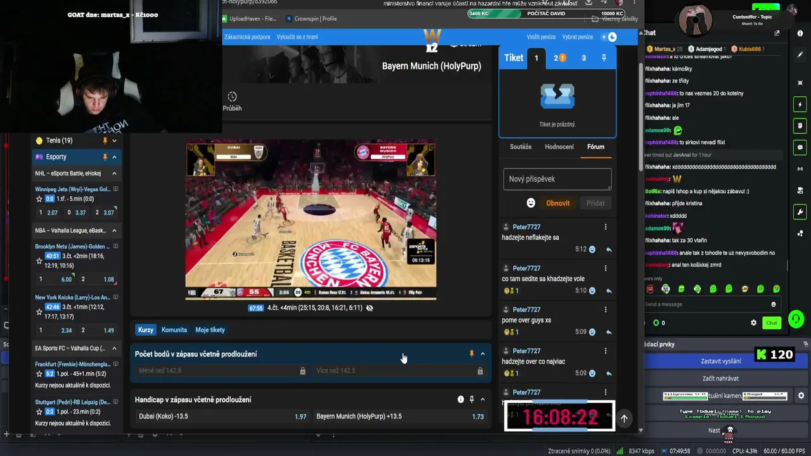Collapse EA Sports FC – Valhalla Cup section
Screen dimensions: 811x456
[115, 348]
